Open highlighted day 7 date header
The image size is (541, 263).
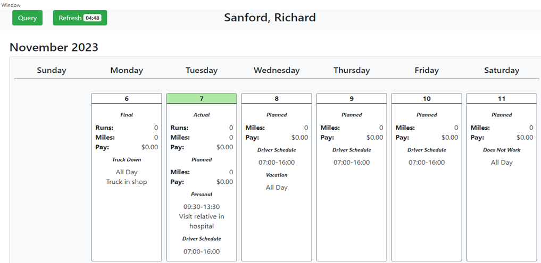tap(202, 99)
